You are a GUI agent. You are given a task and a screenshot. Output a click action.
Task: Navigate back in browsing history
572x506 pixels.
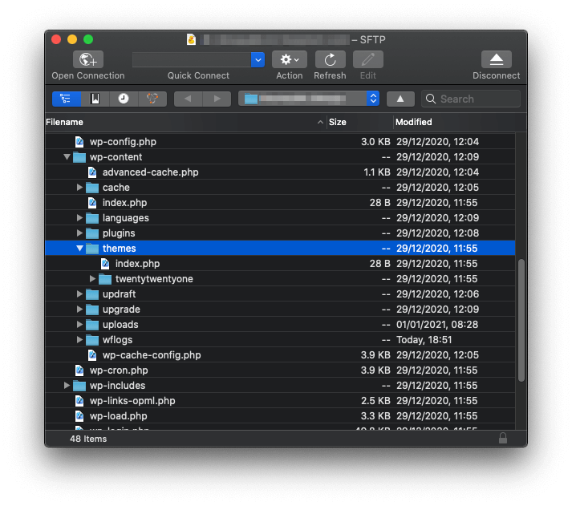tap(189, 99)
